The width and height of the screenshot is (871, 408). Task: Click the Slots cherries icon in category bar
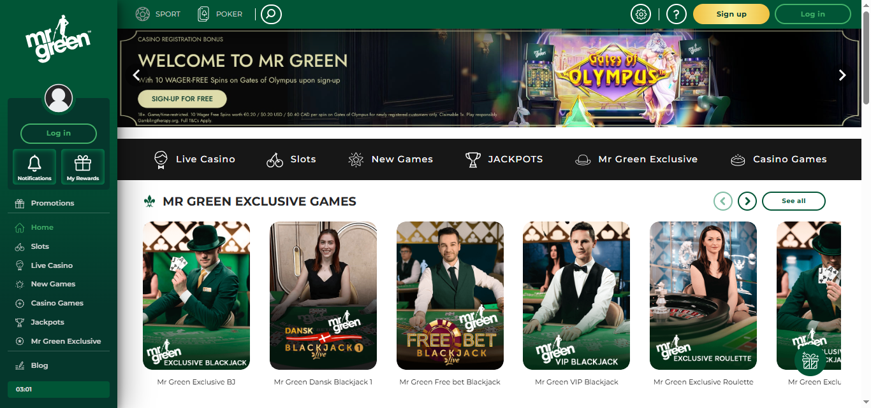[275, 160]
